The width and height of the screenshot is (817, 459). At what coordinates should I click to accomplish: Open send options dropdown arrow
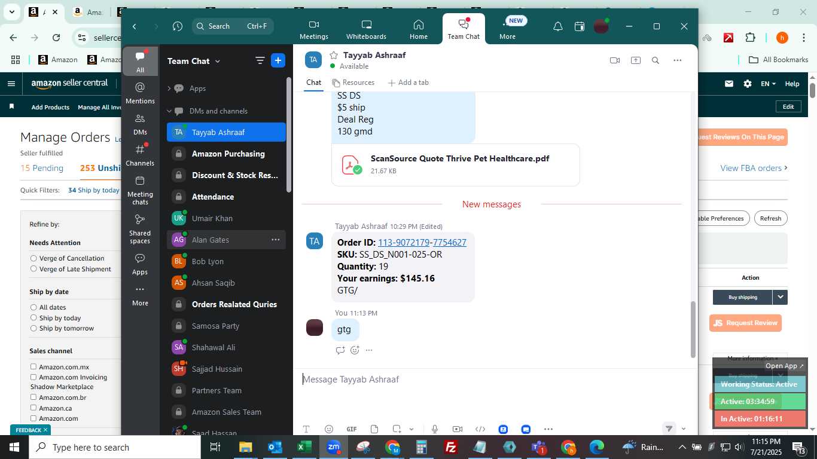click(684, 429)
